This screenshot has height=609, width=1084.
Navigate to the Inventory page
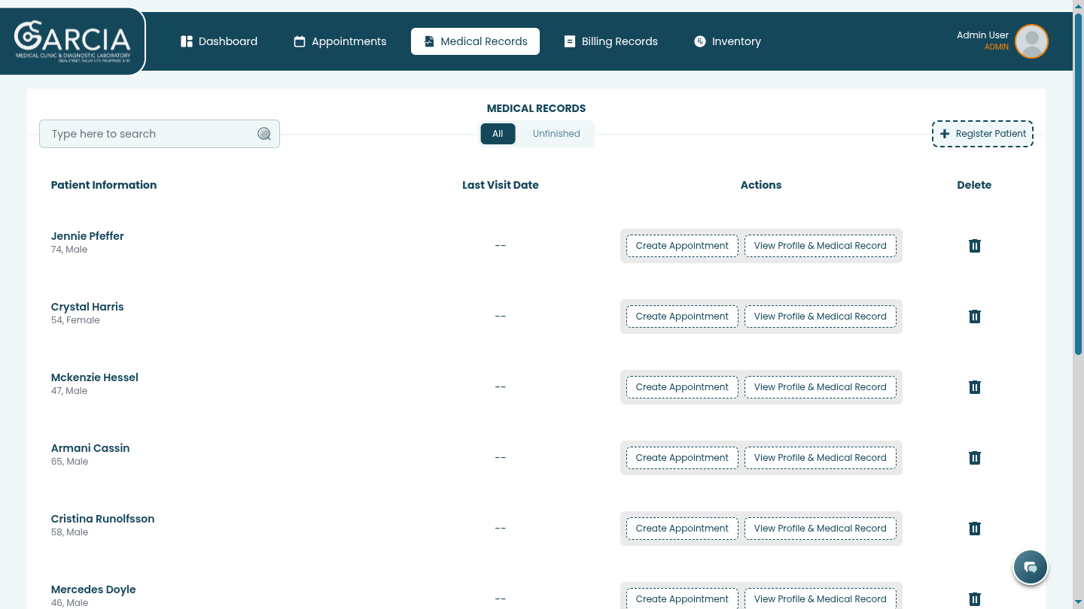727,41
